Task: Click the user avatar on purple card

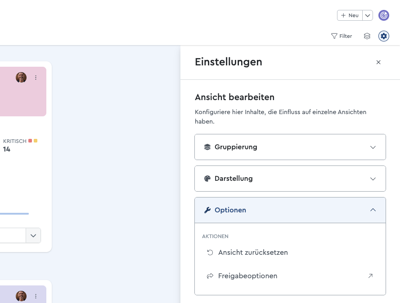Action: click(21, 296)
